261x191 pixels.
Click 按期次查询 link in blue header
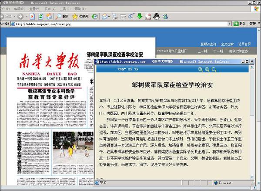[208, 44]
